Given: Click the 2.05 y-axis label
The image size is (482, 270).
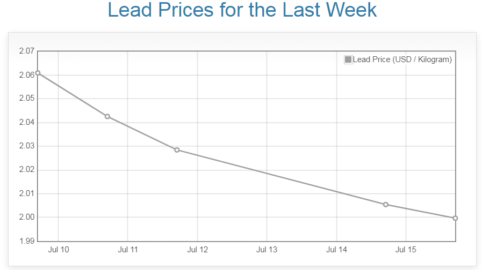Looking at the screenshot, I should pos(26,99).
